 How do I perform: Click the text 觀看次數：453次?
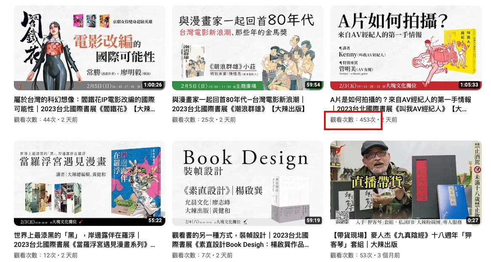coord(353,120)
